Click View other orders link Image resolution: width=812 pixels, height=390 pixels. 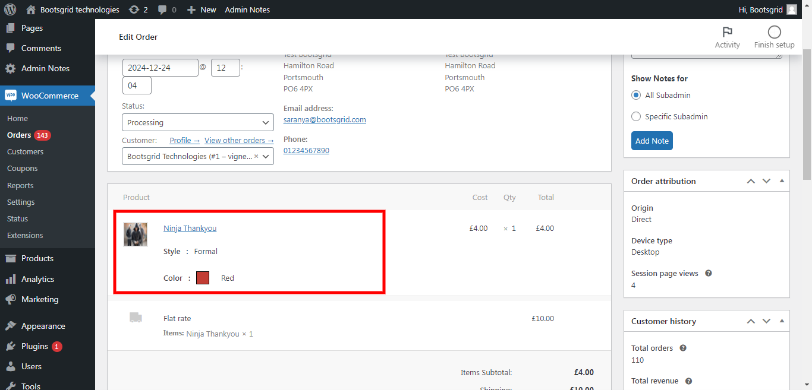(x=239, y=141)
